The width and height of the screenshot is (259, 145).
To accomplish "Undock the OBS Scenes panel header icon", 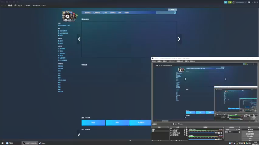I will (x=168, y=127).
